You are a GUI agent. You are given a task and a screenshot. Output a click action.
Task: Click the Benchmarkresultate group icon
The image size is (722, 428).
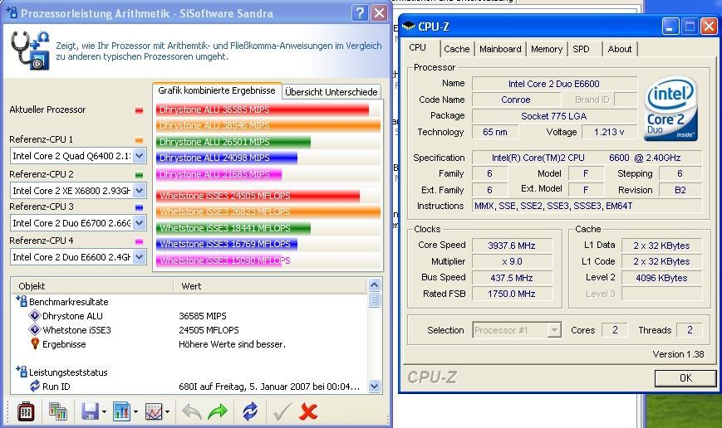(21, 301)
